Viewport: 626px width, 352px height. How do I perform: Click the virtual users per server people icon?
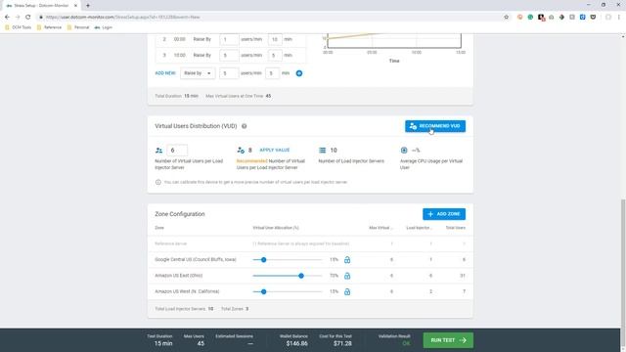158,151
